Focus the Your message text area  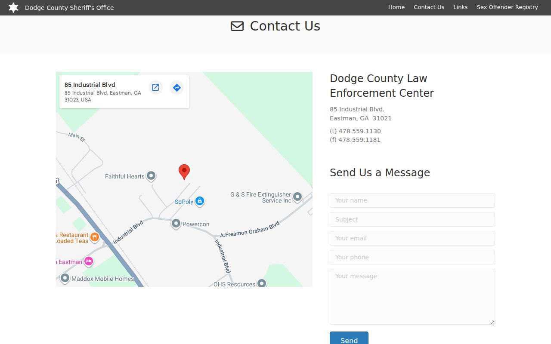[x=412, y=297]
